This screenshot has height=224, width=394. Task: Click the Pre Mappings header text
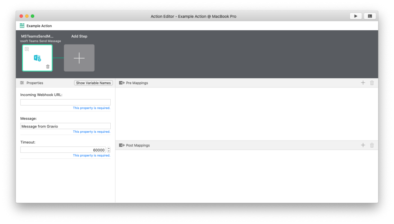click(x=137, y=83)
